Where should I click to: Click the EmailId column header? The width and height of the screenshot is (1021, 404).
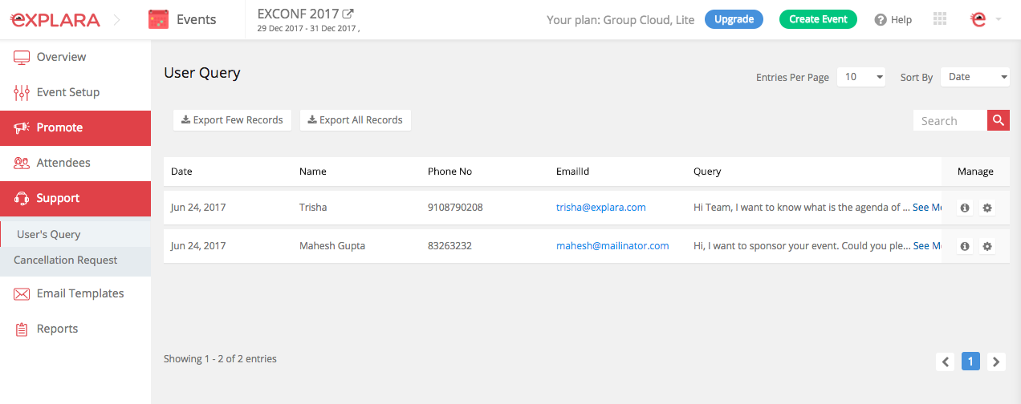573,172
